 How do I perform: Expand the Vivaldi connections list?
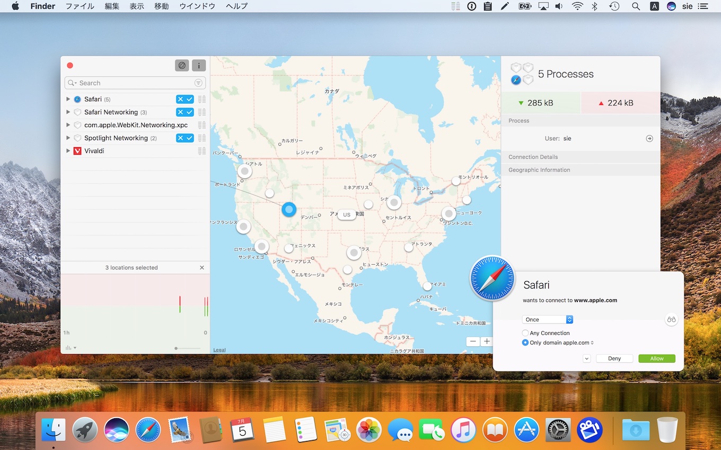(x=68, y=151)
